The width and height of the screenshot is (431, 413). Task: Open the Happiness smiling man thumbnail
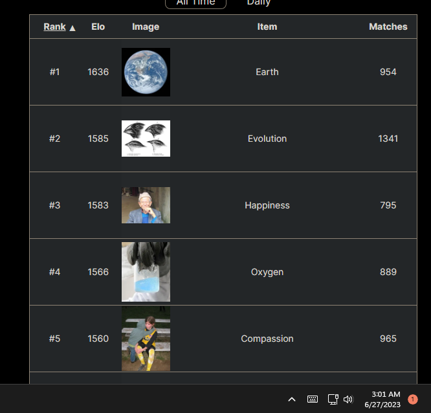point(146,205)
